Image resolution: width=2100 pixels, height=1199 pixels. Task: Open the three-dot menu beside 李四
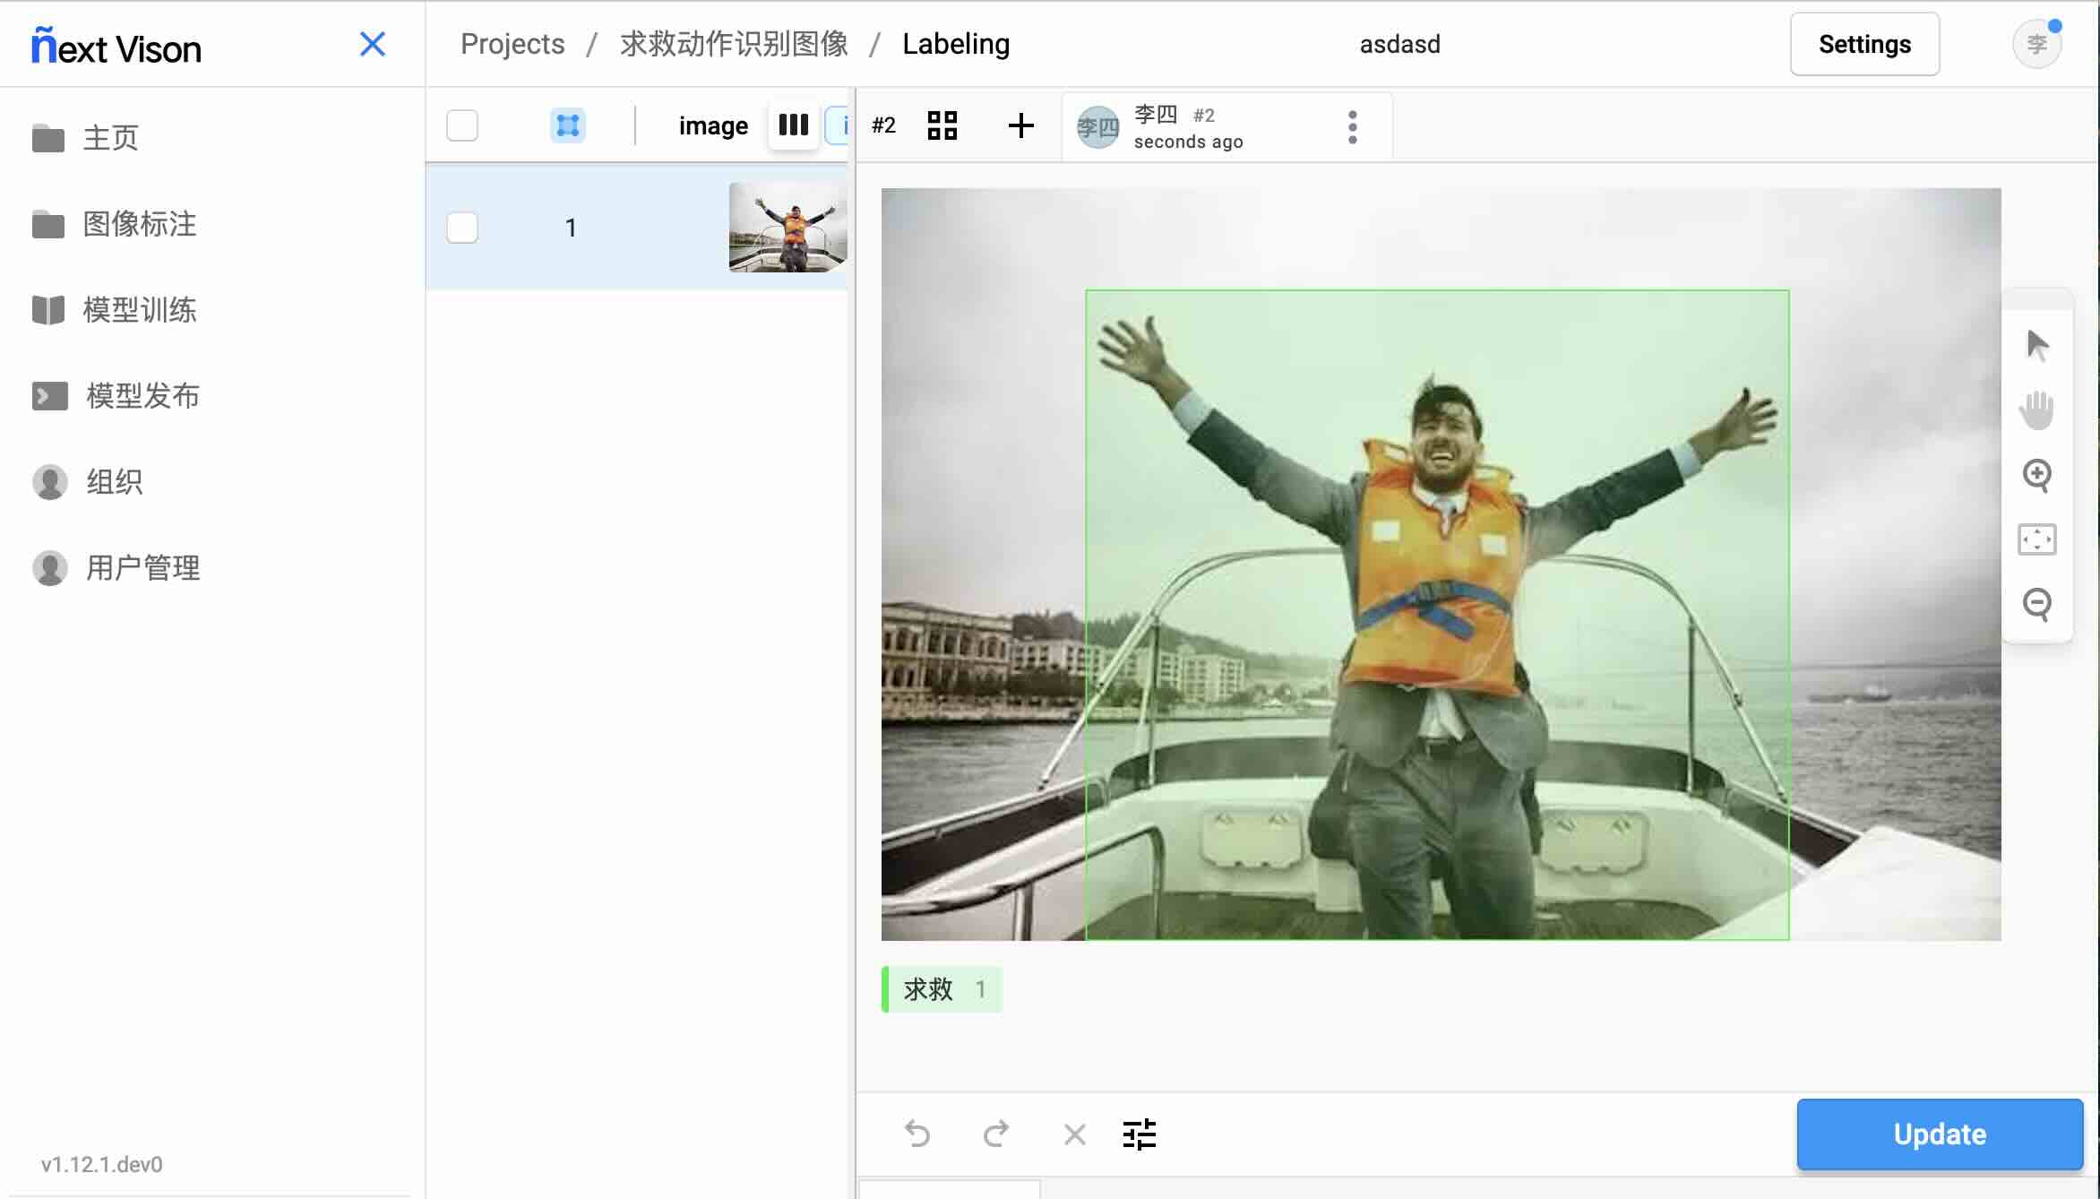[x=1352, y=126]
